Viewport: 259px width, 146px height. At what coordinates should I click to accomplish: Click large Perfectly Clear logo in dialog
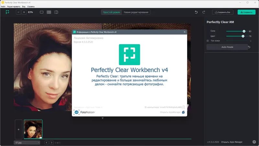[129, 54]
